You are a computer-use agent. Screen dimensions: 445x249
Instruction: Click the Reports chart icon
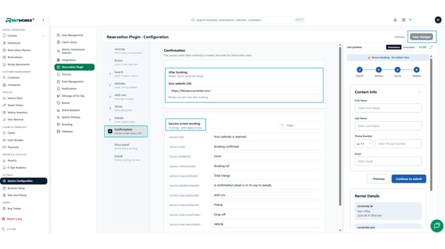click(x=4, y=160)
